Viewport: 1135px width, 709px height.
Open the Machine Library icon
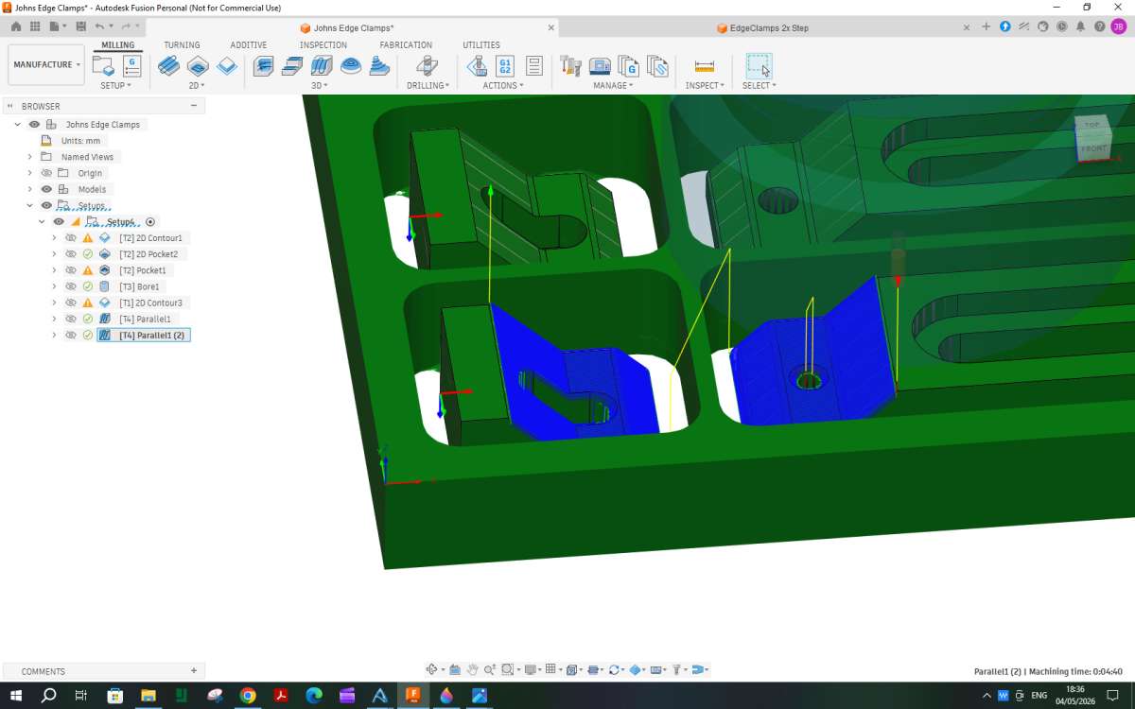[600, 66]
